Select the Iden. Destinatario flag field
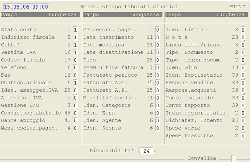Image resolution: width=250 pixels, height=162 pixels. [x=243, y=75]
